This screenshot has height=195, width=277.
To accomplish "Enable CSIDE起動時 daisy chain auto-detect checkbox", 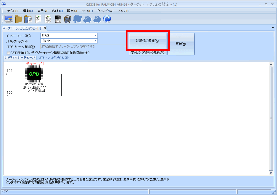I will tap(8, 53).
